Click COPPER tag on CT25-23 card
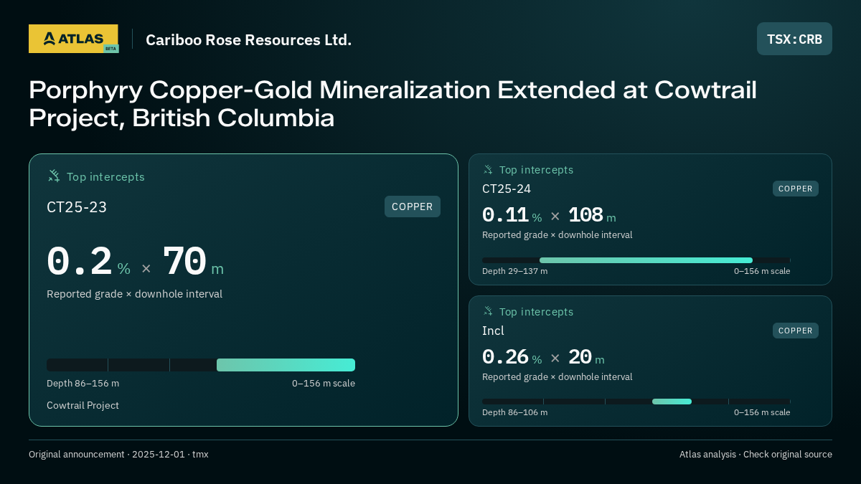 point(413,207)
